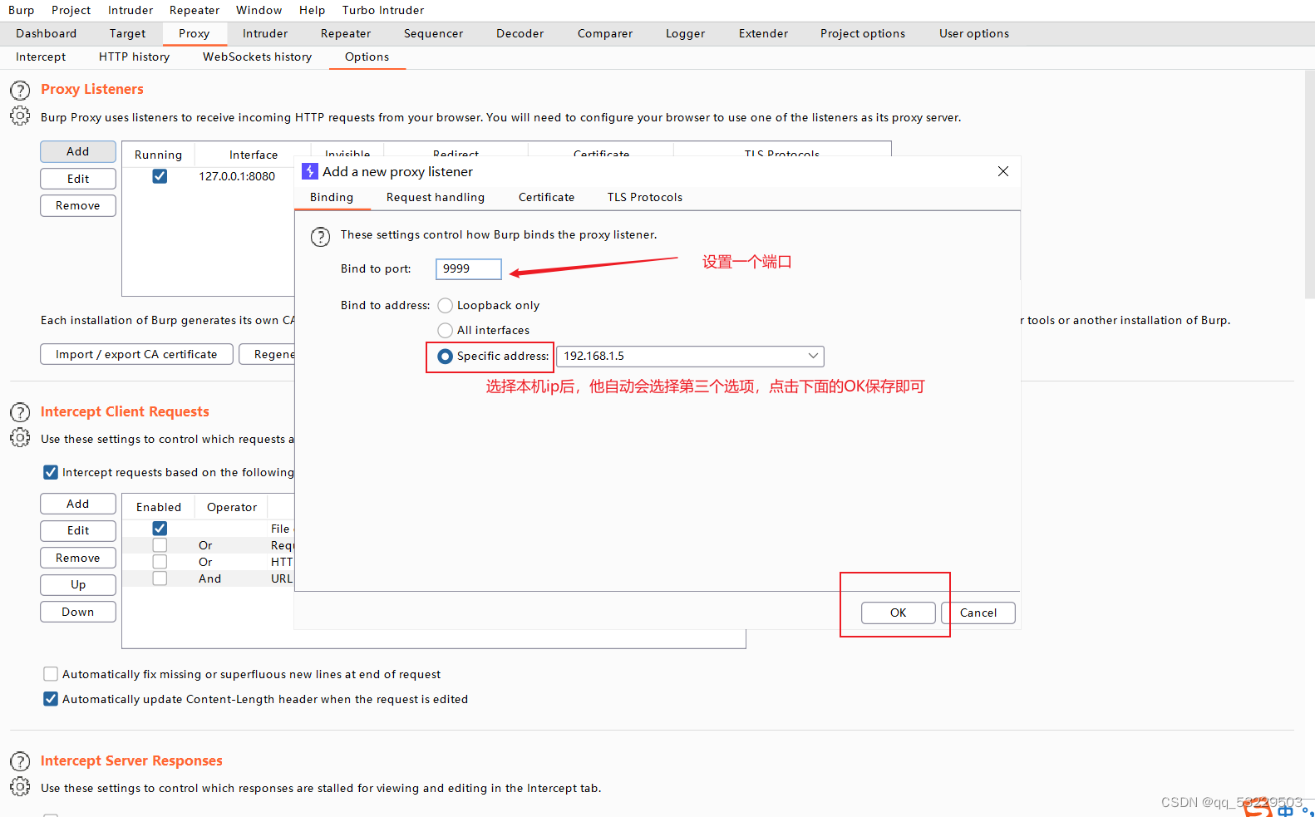Open Intercept Server Responses gear icon
Viewport: 1315px width, 817px height.
(x=20, y=787)
